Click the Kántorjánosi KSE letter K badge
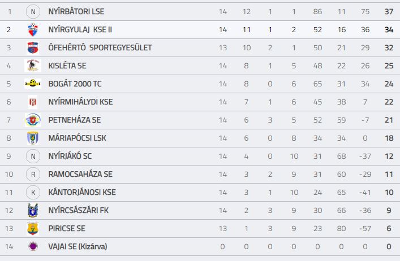 pos(33,192)
